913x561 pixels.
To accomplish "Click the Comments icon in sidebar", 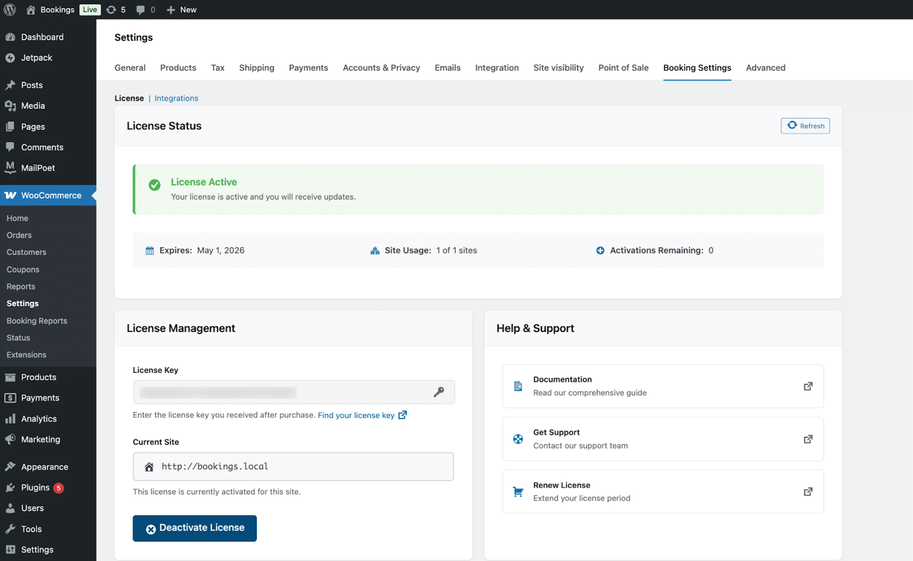I will point(10,147).
